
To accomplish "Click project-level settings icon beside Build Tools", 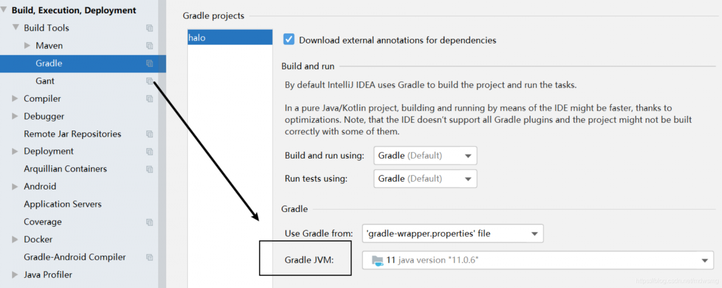I will coord(149,28).
